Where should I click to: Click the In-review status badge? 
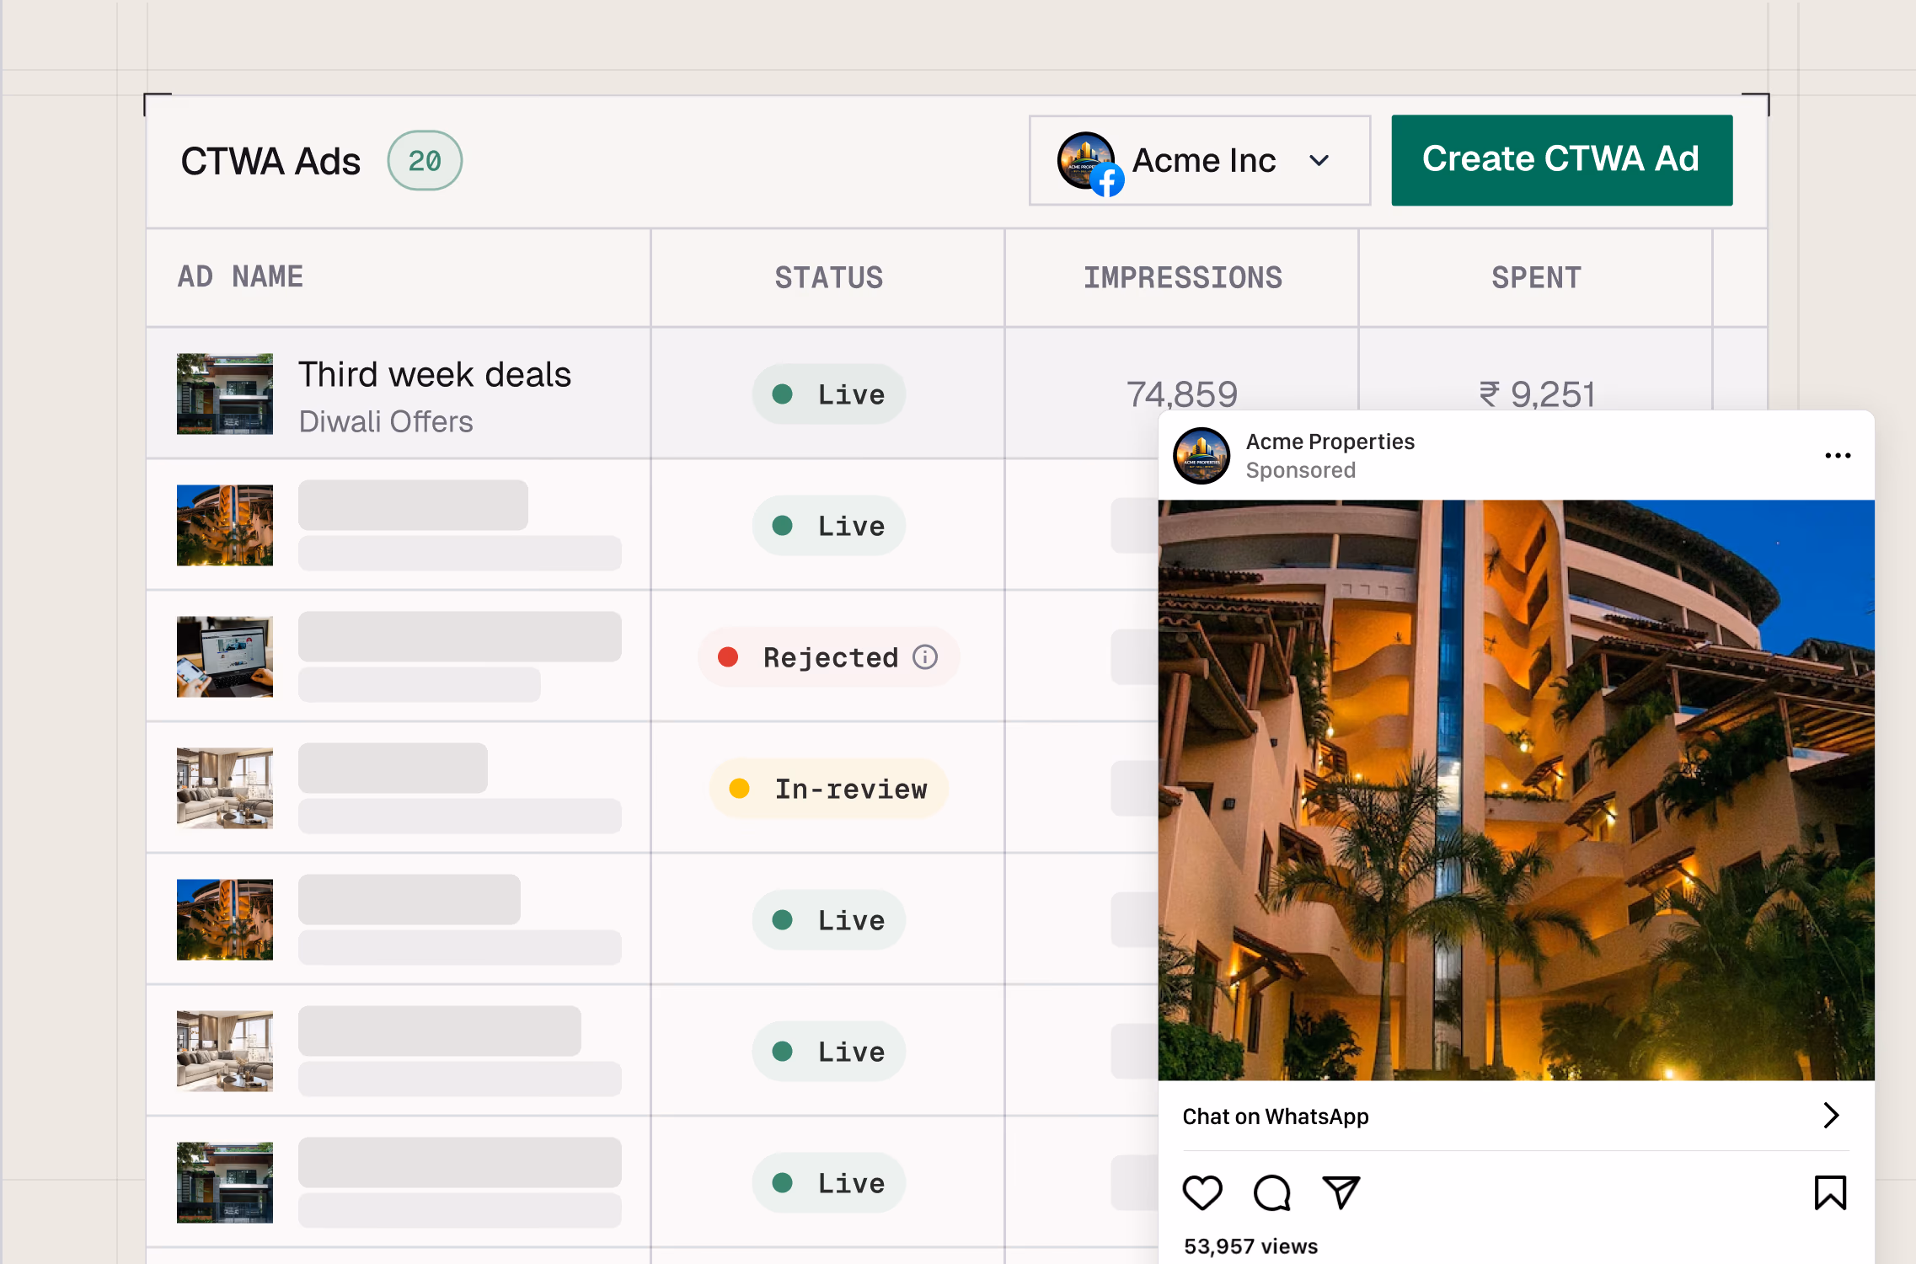(x=829, y=789)
